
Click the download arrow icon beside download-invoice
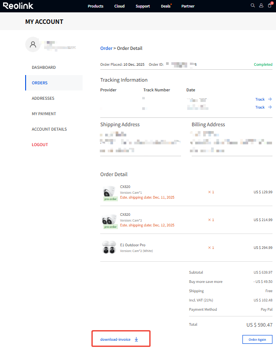(136, 339)
